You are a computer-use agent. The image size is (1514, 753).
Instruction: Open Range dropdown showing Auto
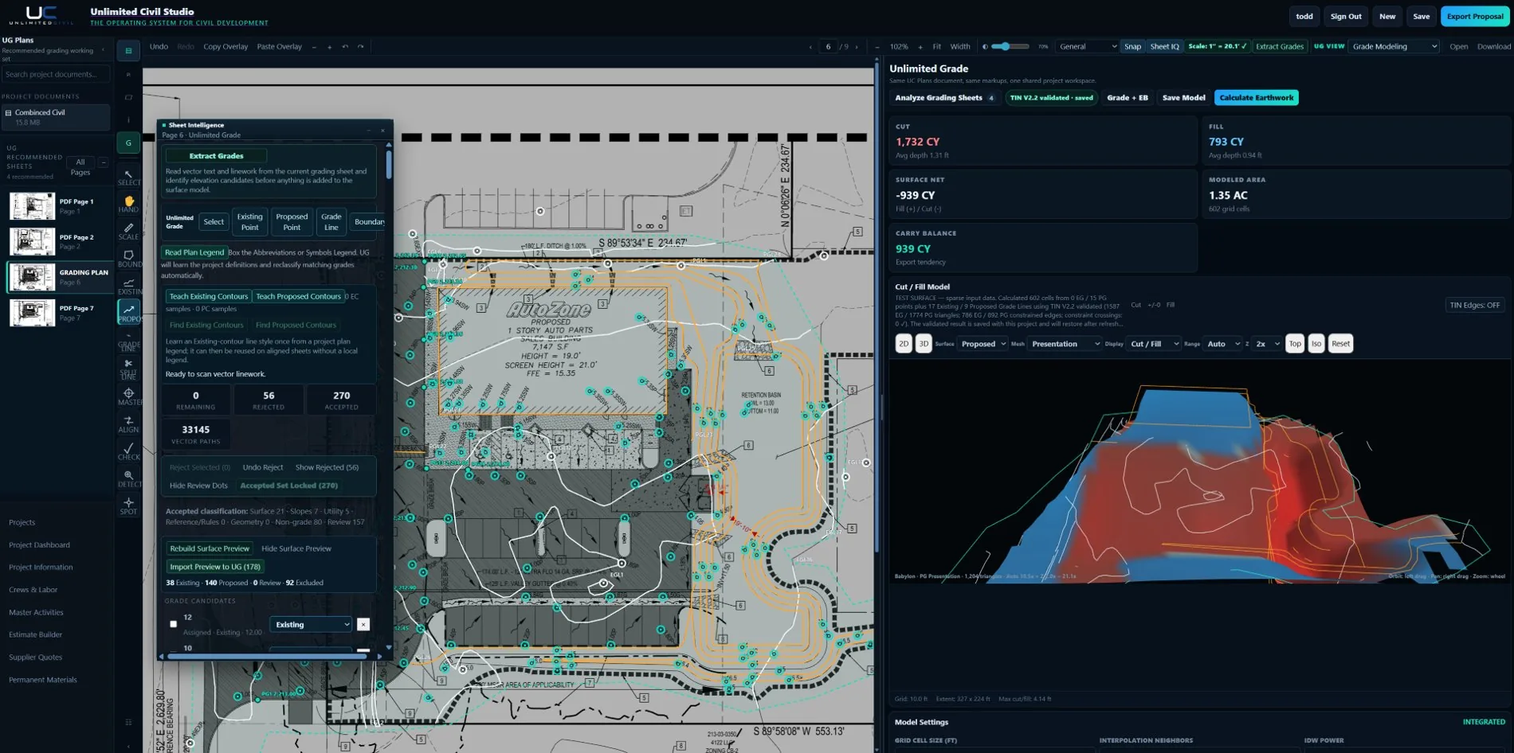(1223, 344)
